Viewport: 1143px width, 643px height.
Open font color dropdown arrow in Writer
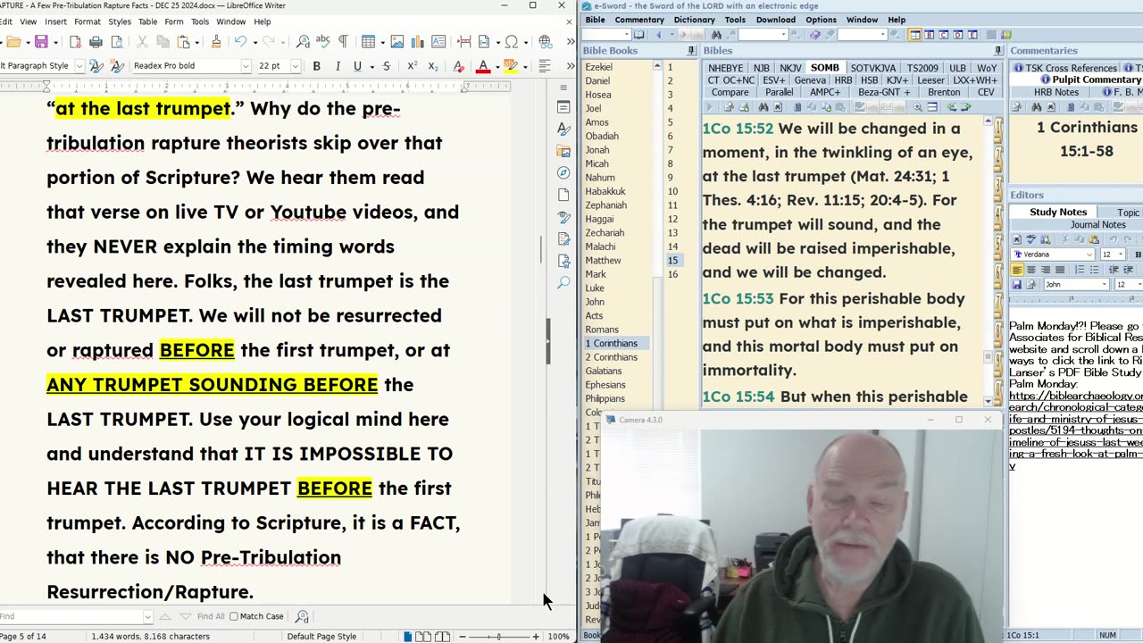(496, 66)
